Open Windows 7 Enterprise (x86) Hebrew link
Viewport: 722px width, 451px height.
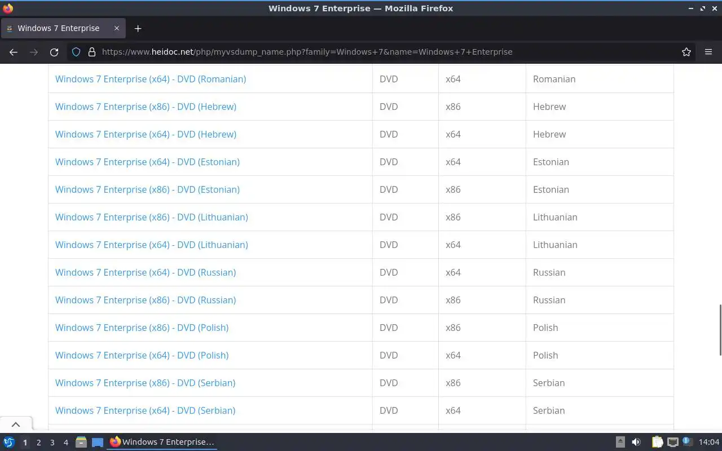pyautogui.click(x=146, y=107)
